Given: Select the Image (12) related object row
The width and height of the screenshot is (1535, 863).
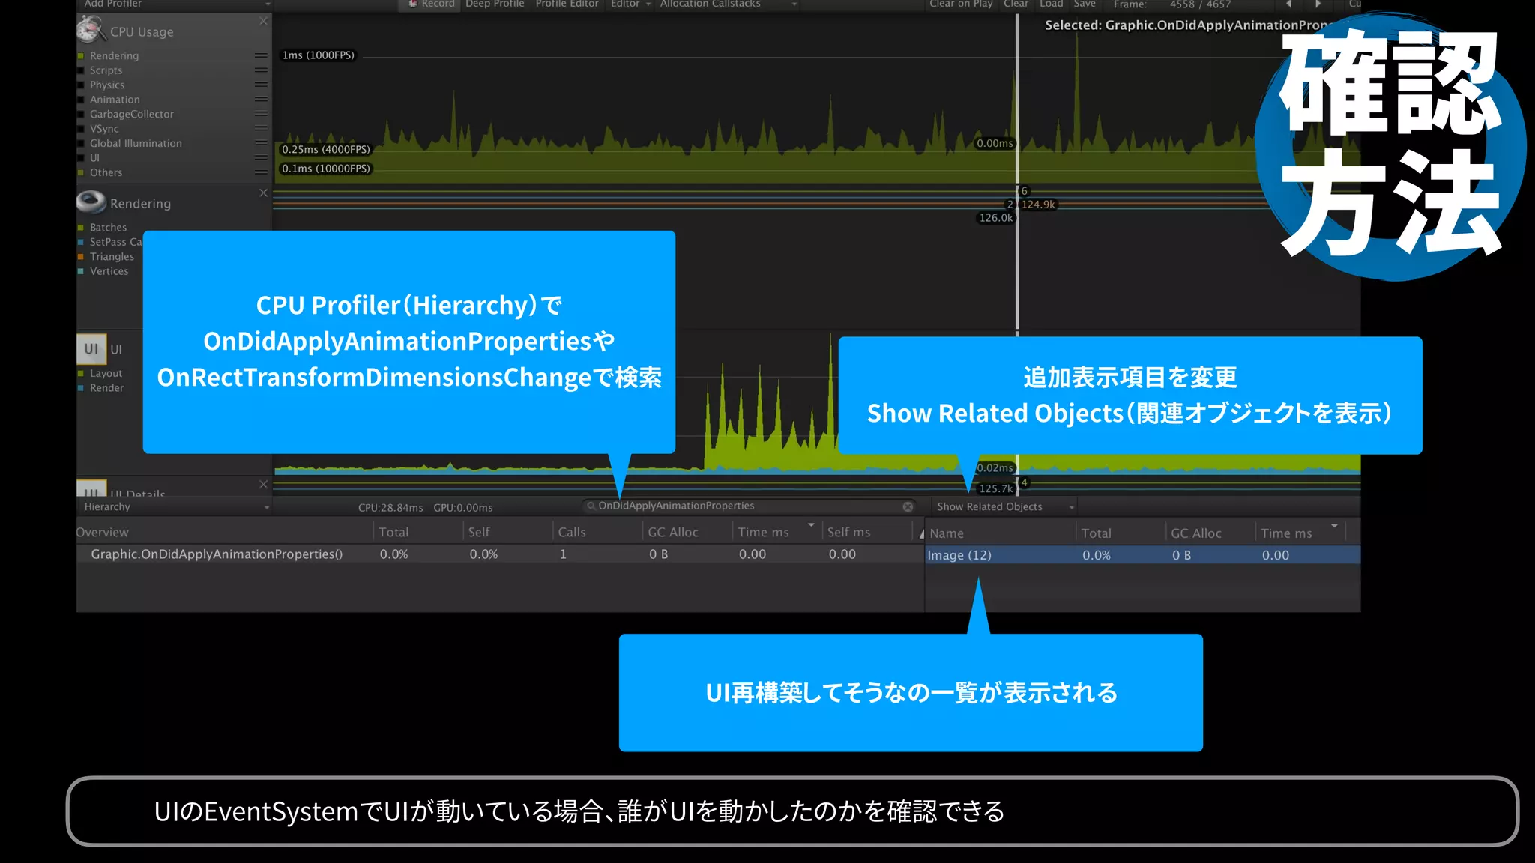Looking at the screenshot, I should 1143,555.
